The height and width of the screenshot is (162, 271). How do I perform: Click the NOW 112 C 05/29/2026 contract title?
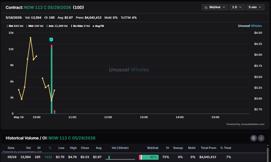(x=48, y=8)
